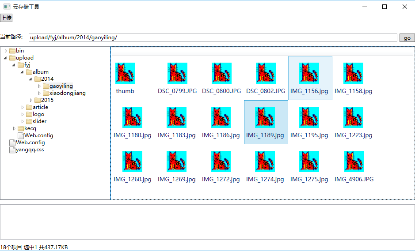The image size is (415, 251).
Task: Collapse the fyj folder arrow
Action: [14, 65]
